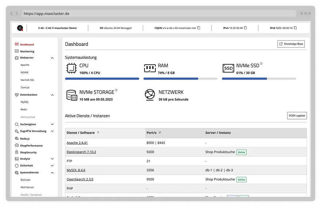The image size is (321, 207).
Task: Click the Datenbanken icon in sidebar
Action: (17, 95)
